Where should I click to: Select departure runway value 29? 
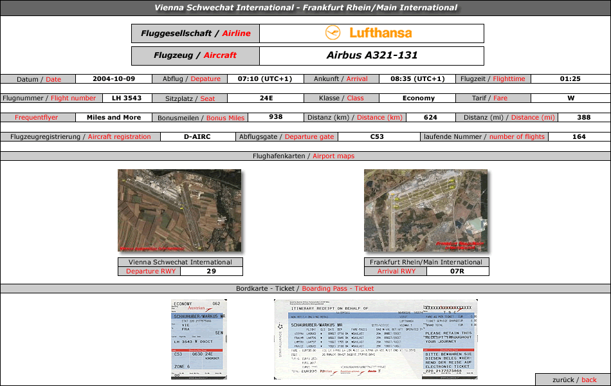point(211,271)
